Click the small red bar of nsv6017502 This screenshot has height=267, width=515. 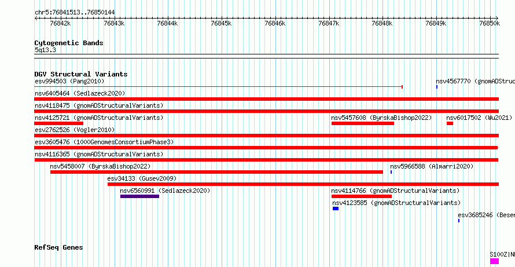pos(450,123)
